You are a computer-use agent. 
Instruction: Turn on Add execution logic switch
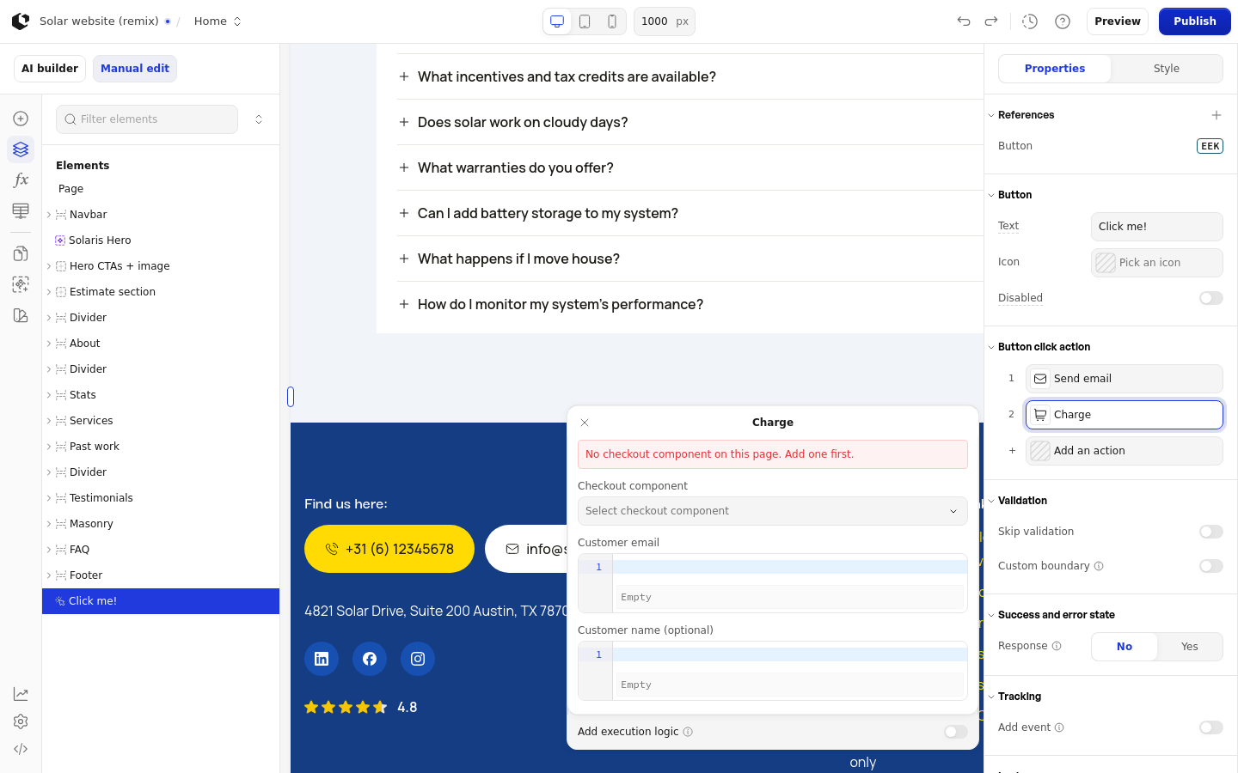[955, 732]
